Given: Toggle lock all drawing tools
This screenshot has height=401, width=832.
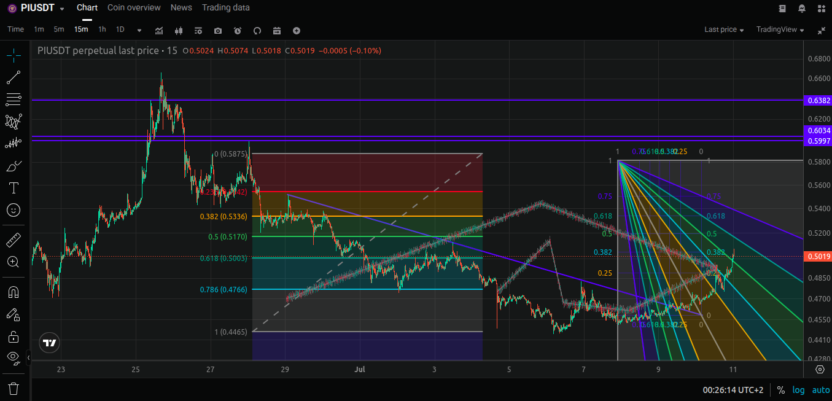Looking at the screenshot, I should coord(14,337).
